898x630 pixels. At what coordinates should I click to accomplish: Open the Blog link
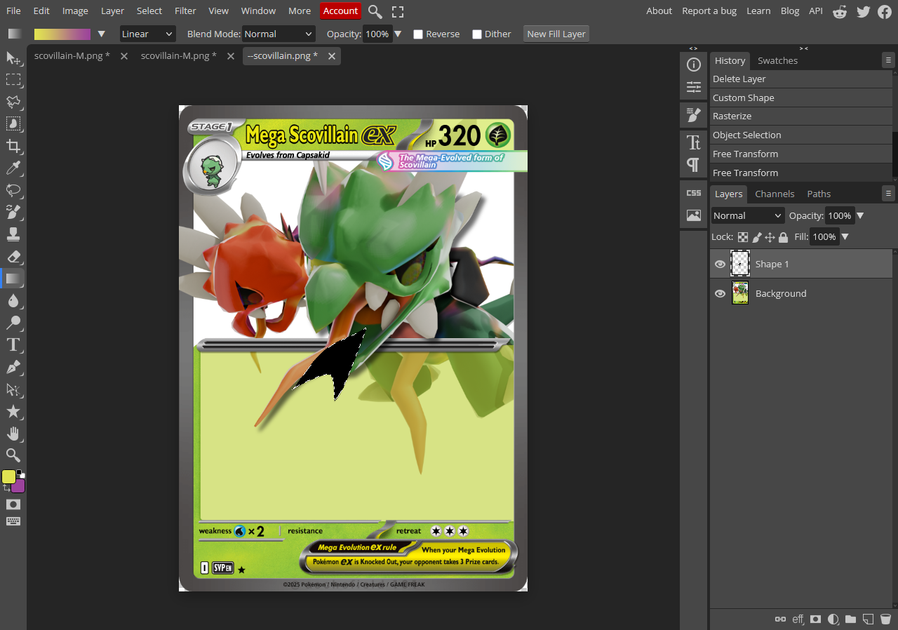[x=790, y=11]
